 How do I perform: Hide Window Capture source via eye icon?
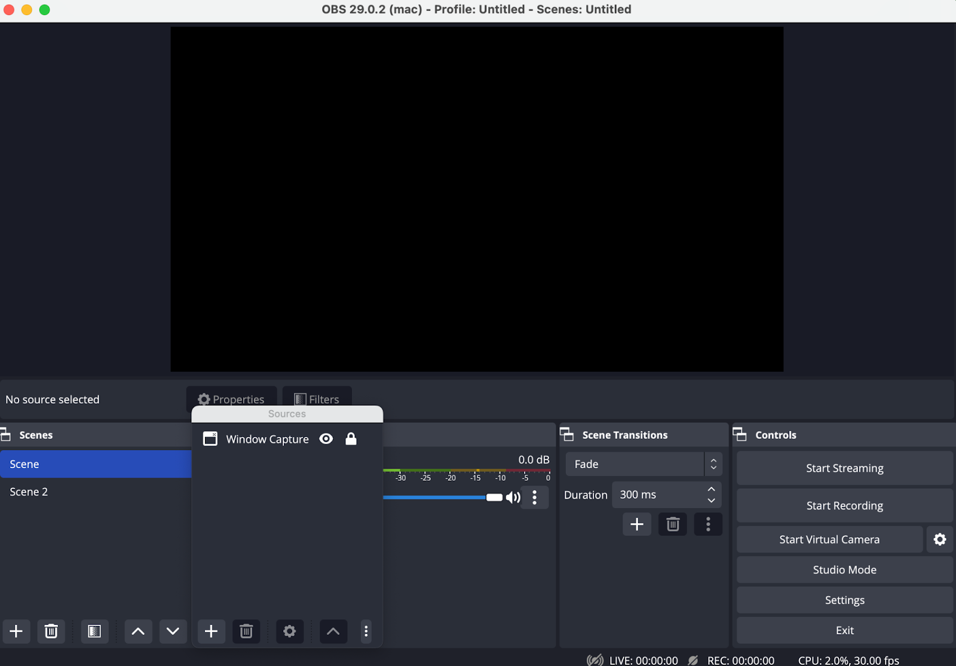(326, 439)
